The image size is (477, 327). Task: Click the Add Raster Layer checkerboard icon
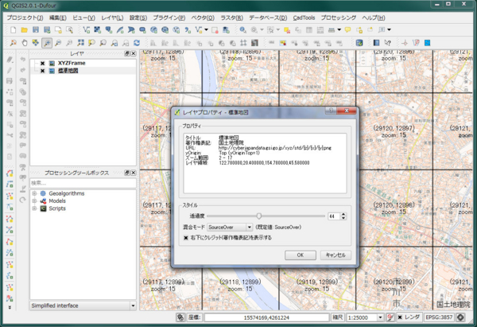(97, 30)
